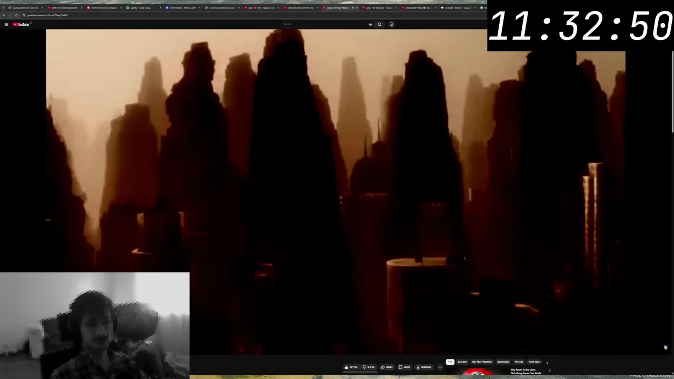Expand more filter chips with right arrow
The width and height of the screenshot is (674, 379).
pos(547,363)
